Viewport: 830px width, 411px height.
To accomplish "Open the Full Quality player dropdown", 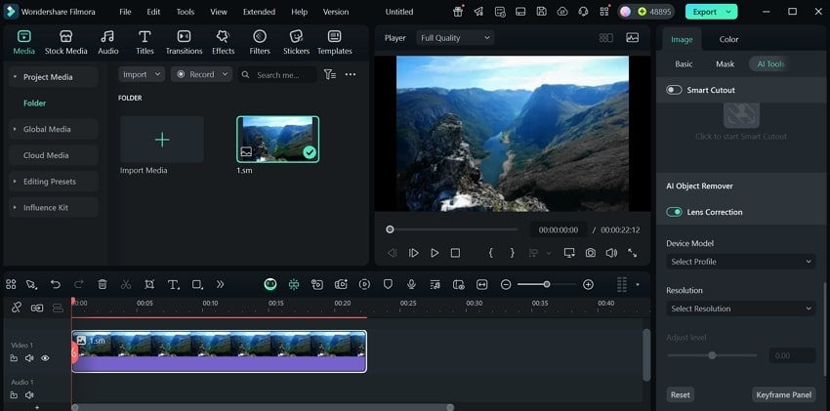I will (455, 38).
